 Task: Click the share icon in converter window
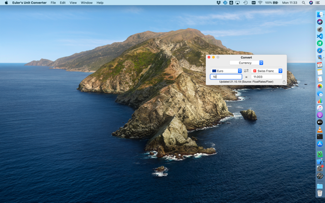tap(284, 82)
